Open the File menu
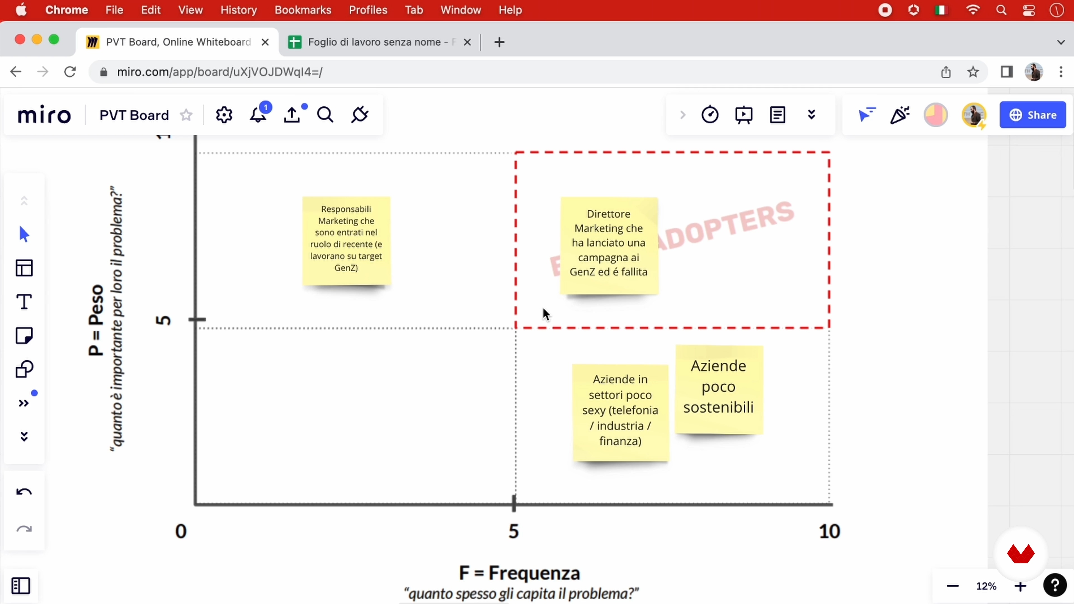The height and width of the screenshot is (604, 1074). 114,10
